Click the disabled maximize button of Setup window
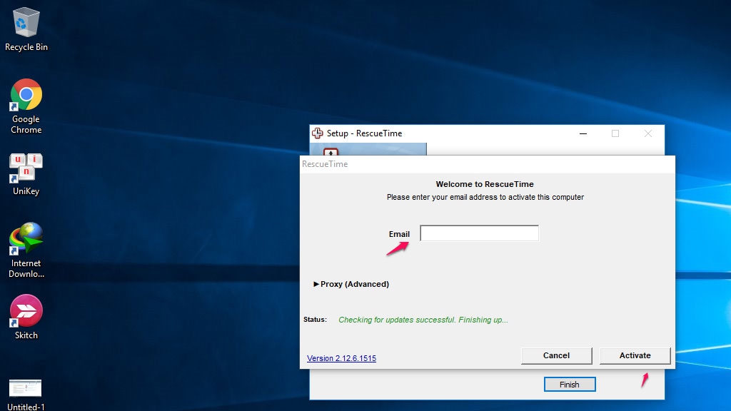This screenshot has width=731, height=411. (615, 133)
